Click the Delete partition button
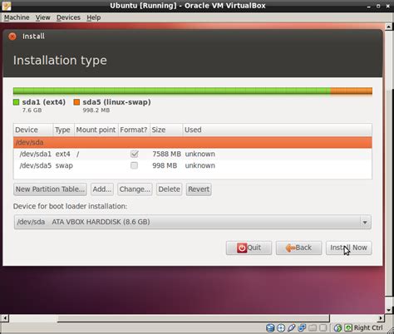This screenshot has height=334, width=394. (x=169, y=189)
